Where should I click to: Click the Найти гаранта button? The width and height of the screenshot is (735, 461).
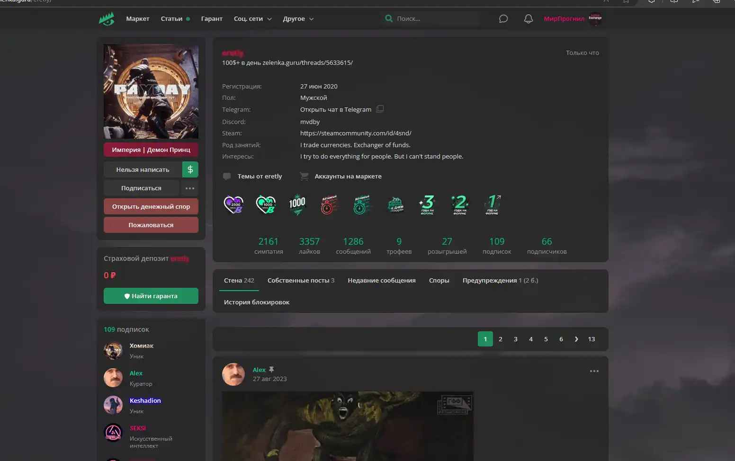pos(151,296)
